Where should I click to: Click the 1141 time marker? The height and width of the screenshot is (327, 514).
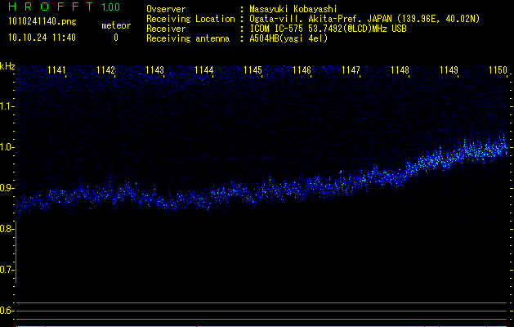tap(57, 71)
